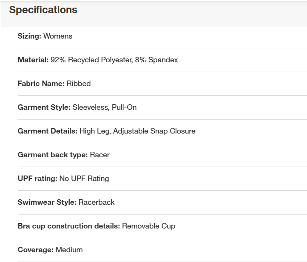Click the Sizing label
Screen dimensions: 307x262
(29, 36)
